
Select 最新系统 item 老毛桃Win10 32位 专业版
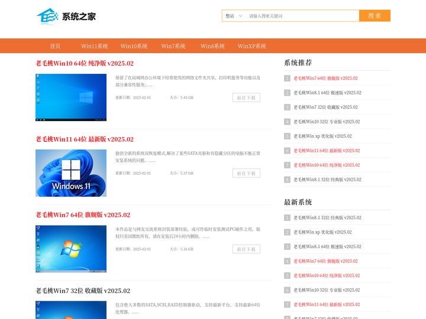pos(327,290)
